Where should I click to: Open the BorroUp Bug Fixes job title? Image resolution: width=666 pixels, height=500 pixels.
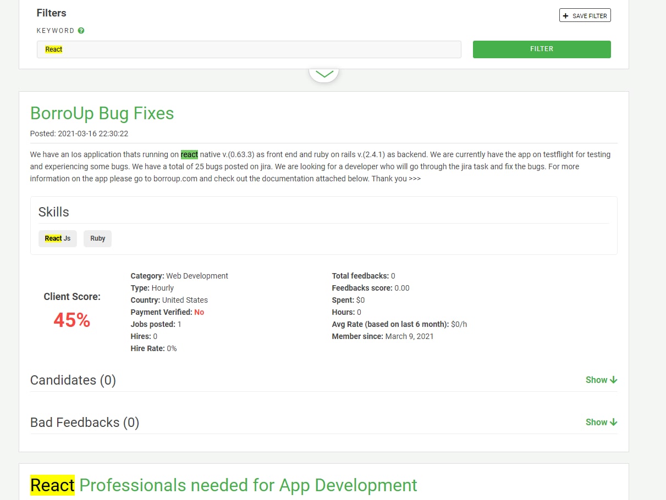[x=102, y=113]
